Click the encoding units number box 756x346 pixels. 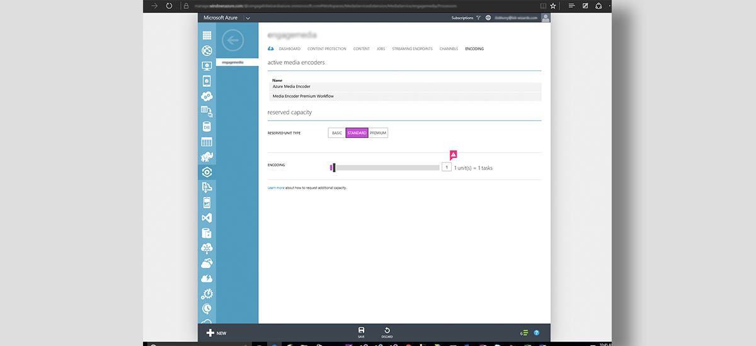[447, 167]
